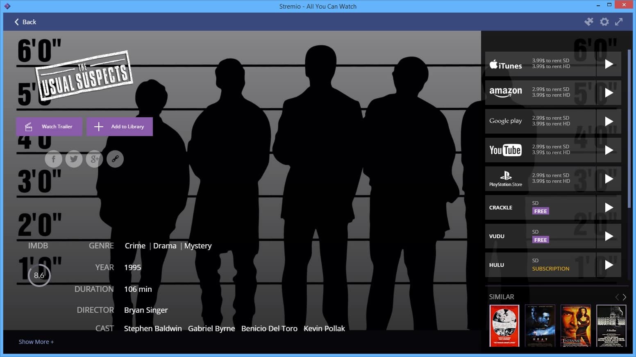
Task: Go back using the Back arrow
Action: (25, 22)
